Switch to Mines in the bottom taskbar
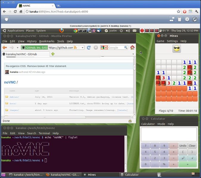The image size is (201, 178). 92,175
